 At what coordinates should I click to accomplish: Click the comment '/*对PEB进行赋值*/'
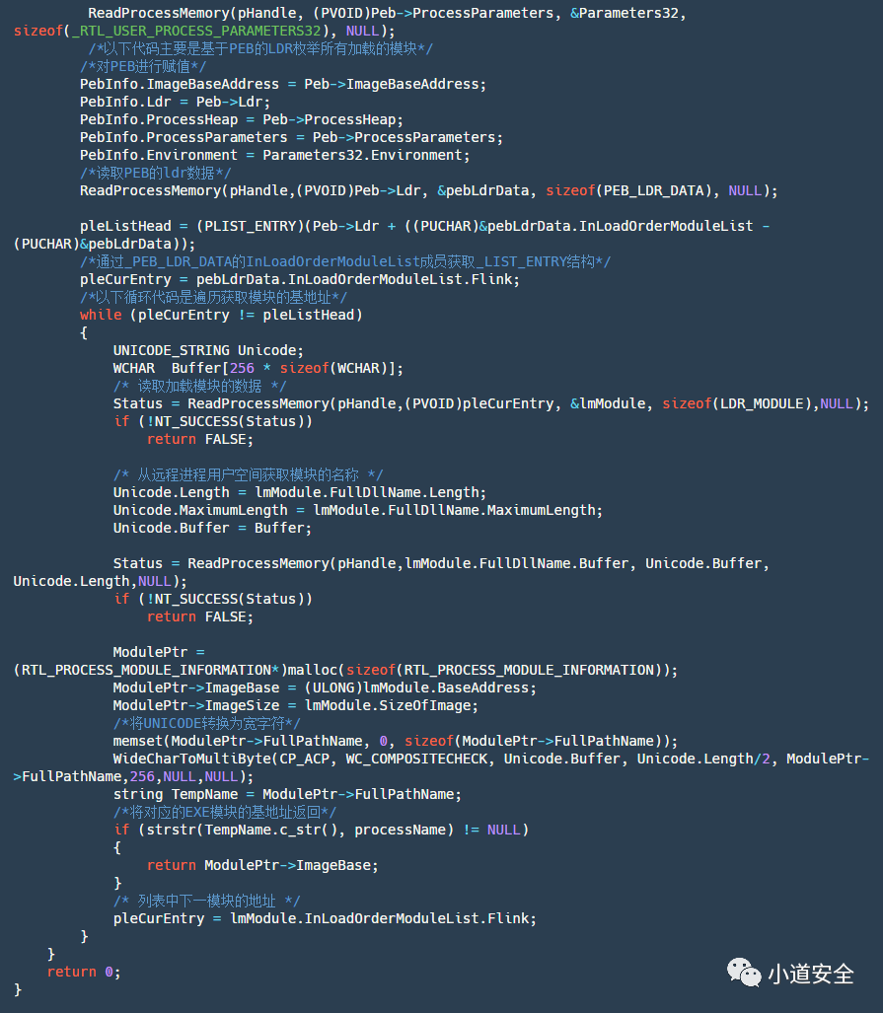[x=143, y=66]
